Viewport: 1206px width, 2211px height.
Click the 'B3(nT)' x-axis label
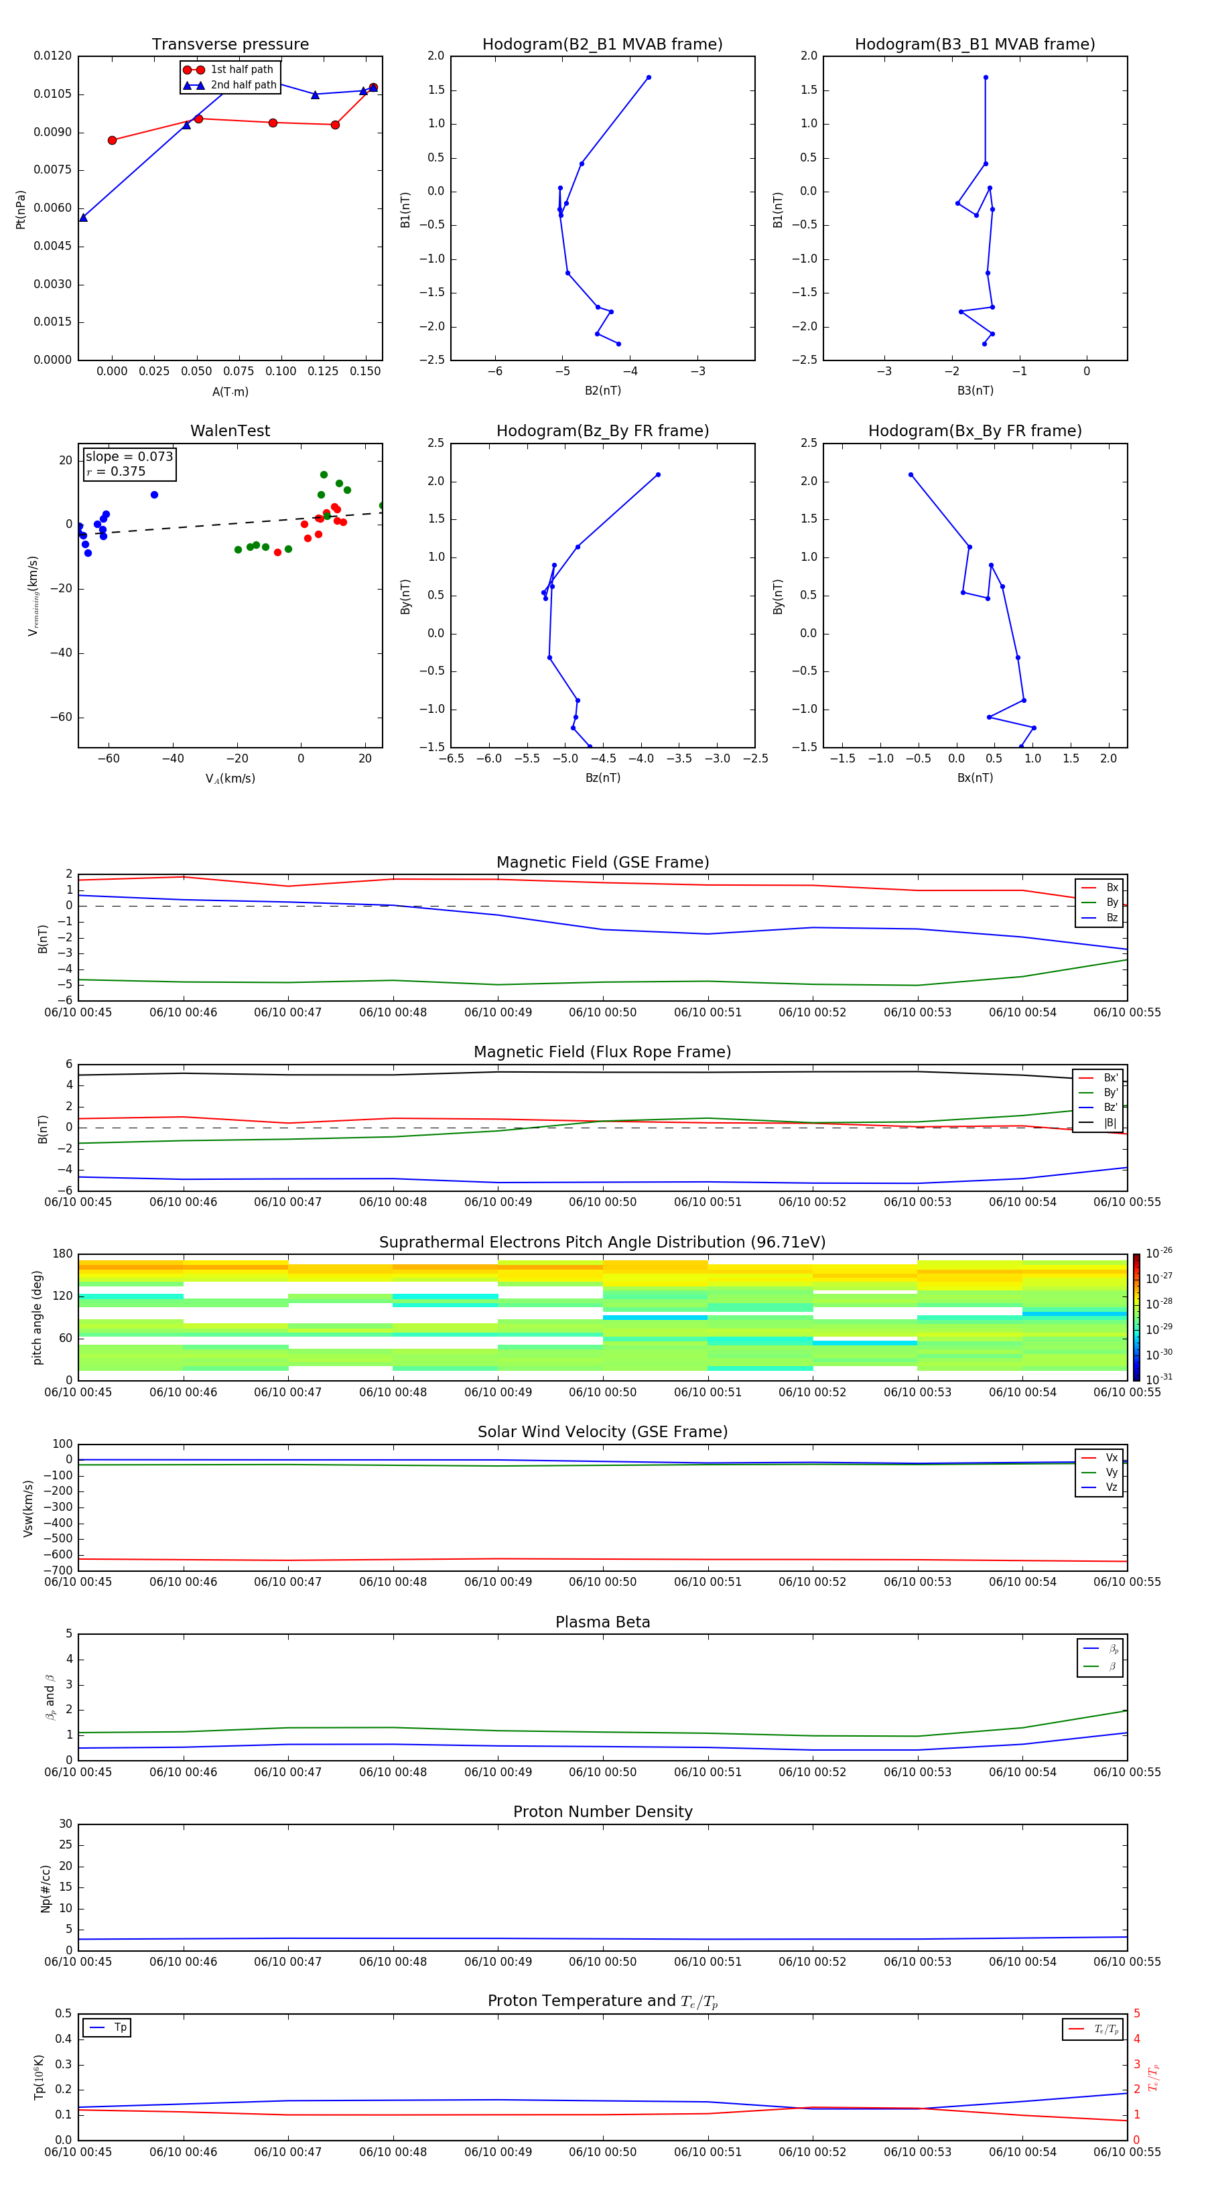[975, 391]
